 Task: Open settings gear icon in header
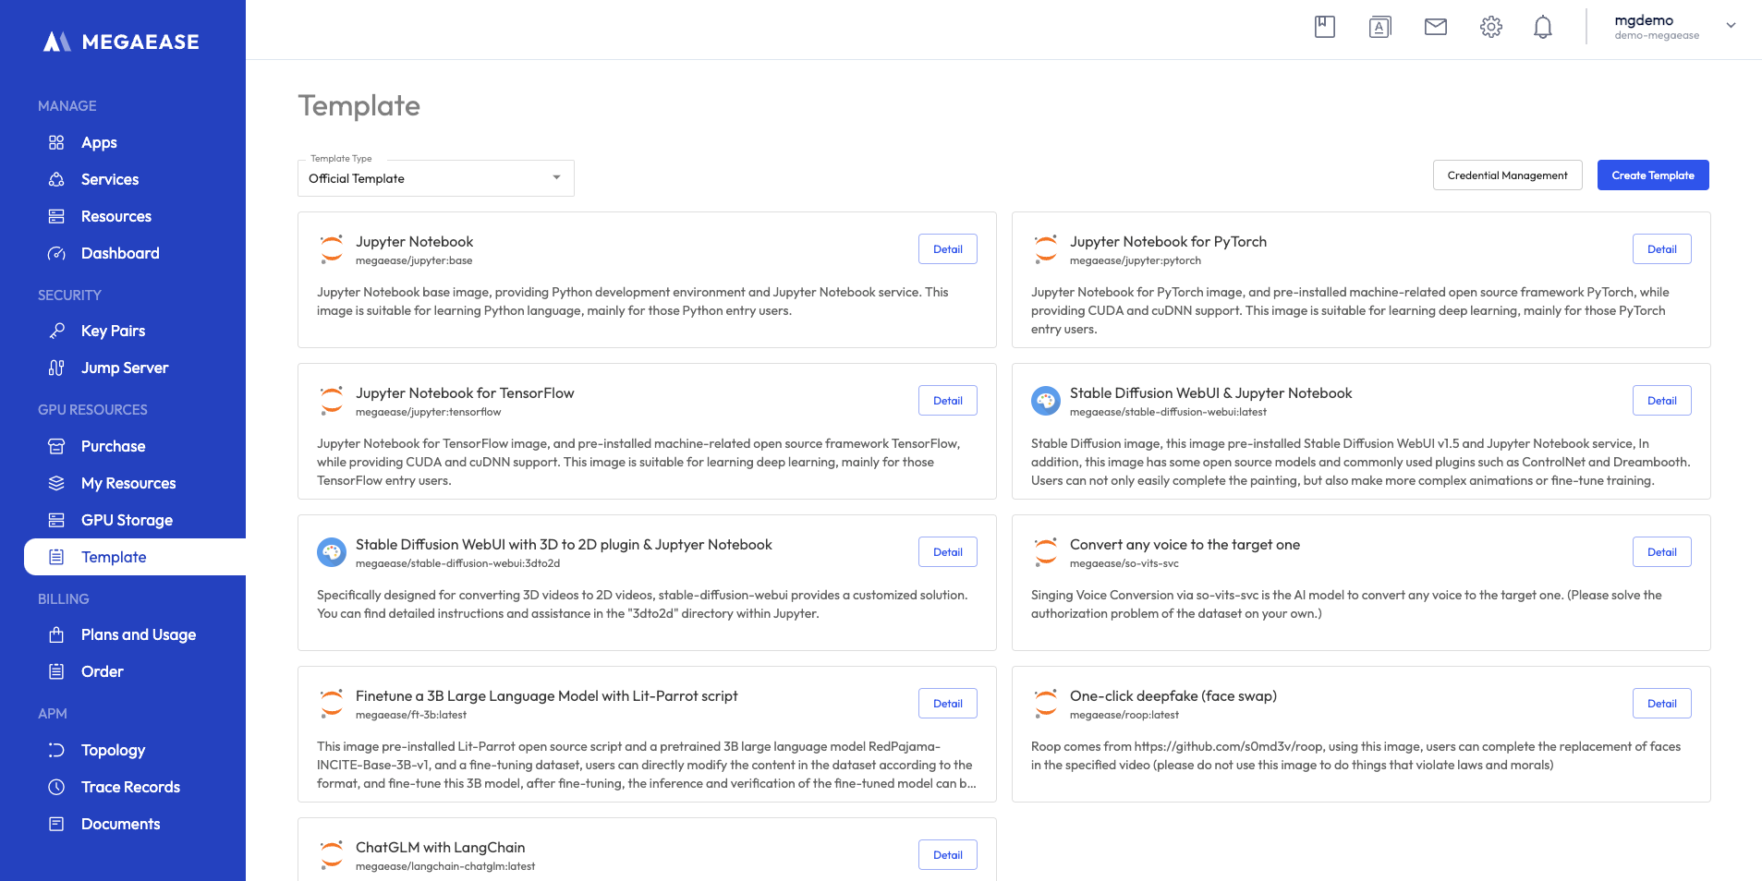[1490, 27]
